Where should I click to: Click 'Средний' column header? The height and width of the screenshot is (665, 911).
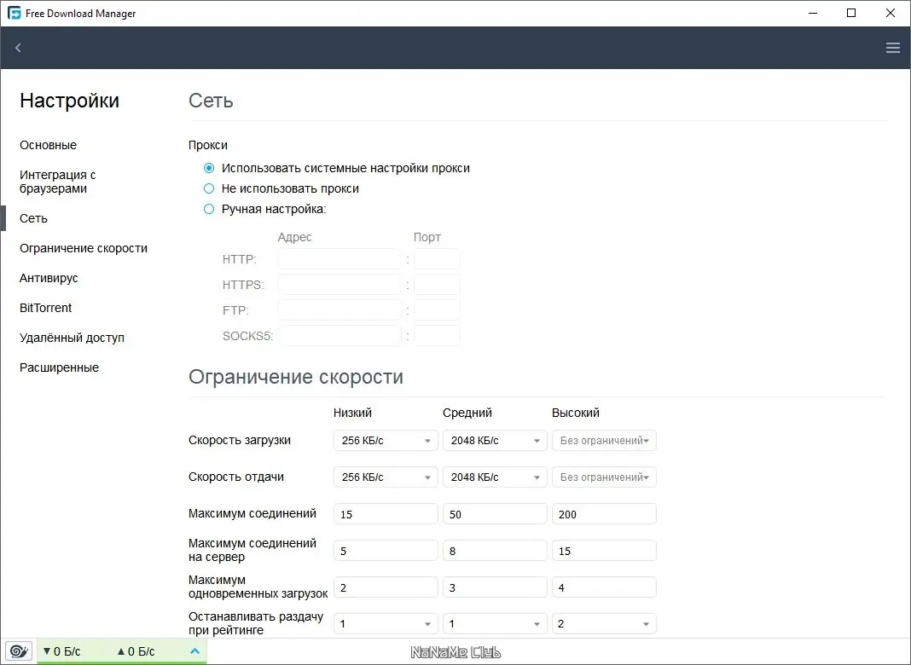pos(467,413)
